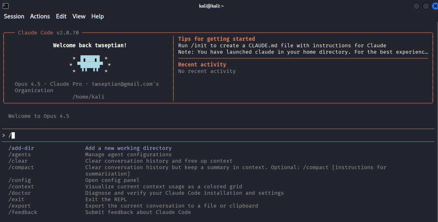The width and height of the screenshot is (438, 222).
Task: Select the /config command
Action: pos(20,180)
